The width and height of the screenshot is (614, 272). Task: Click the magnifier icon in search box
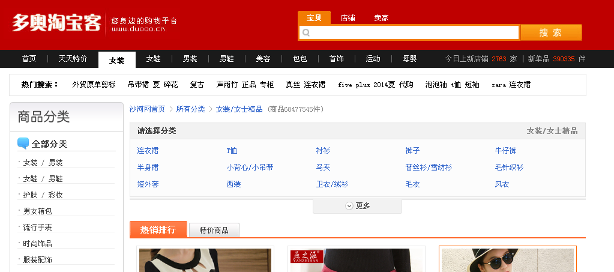[x=306, y=32]
